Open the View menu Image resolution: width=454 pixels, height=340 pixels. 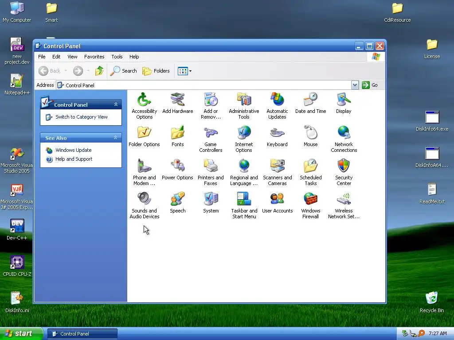click(72, 57)
